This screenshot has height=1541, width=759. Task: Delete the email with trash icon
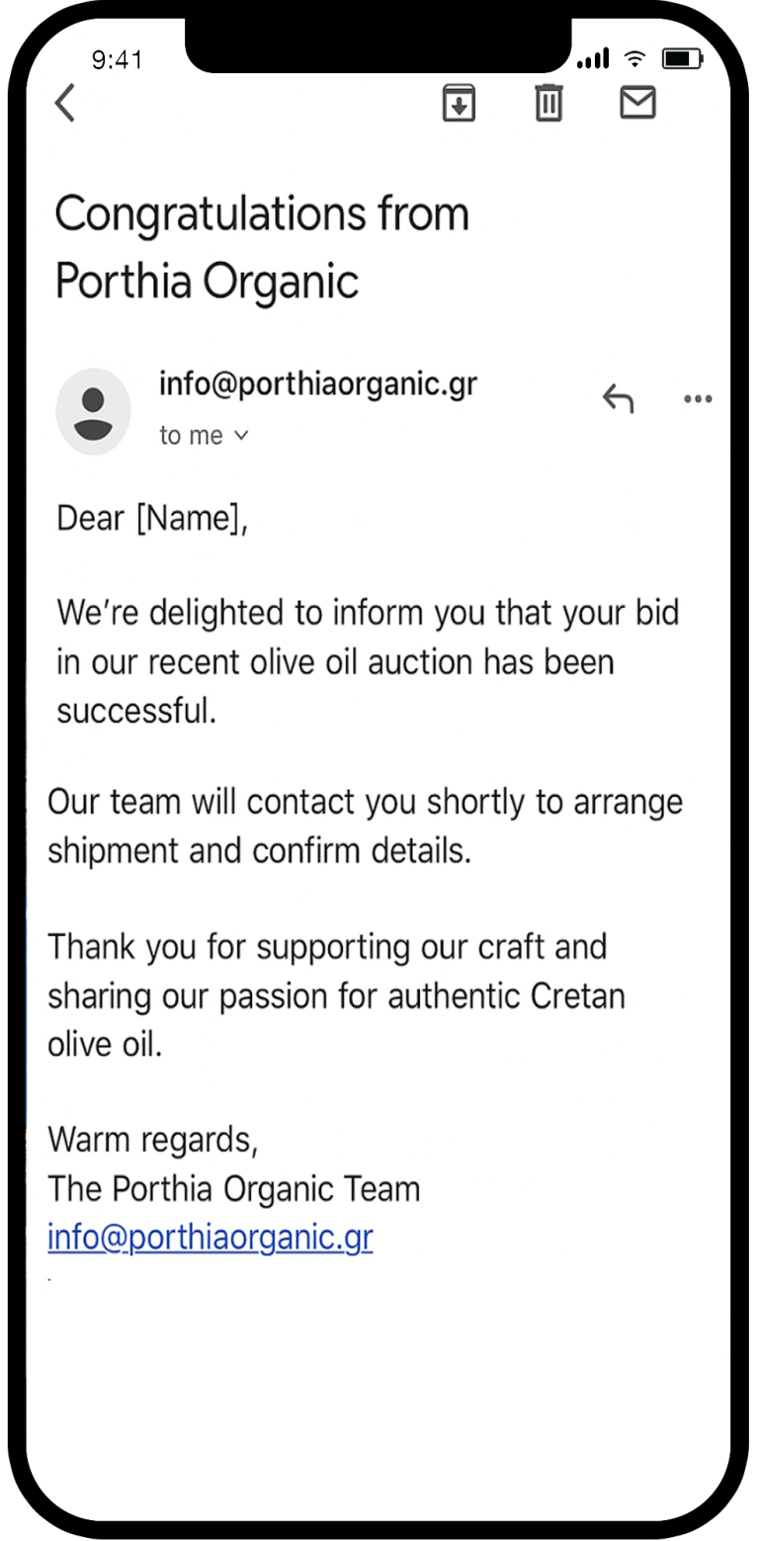[548, 103]
